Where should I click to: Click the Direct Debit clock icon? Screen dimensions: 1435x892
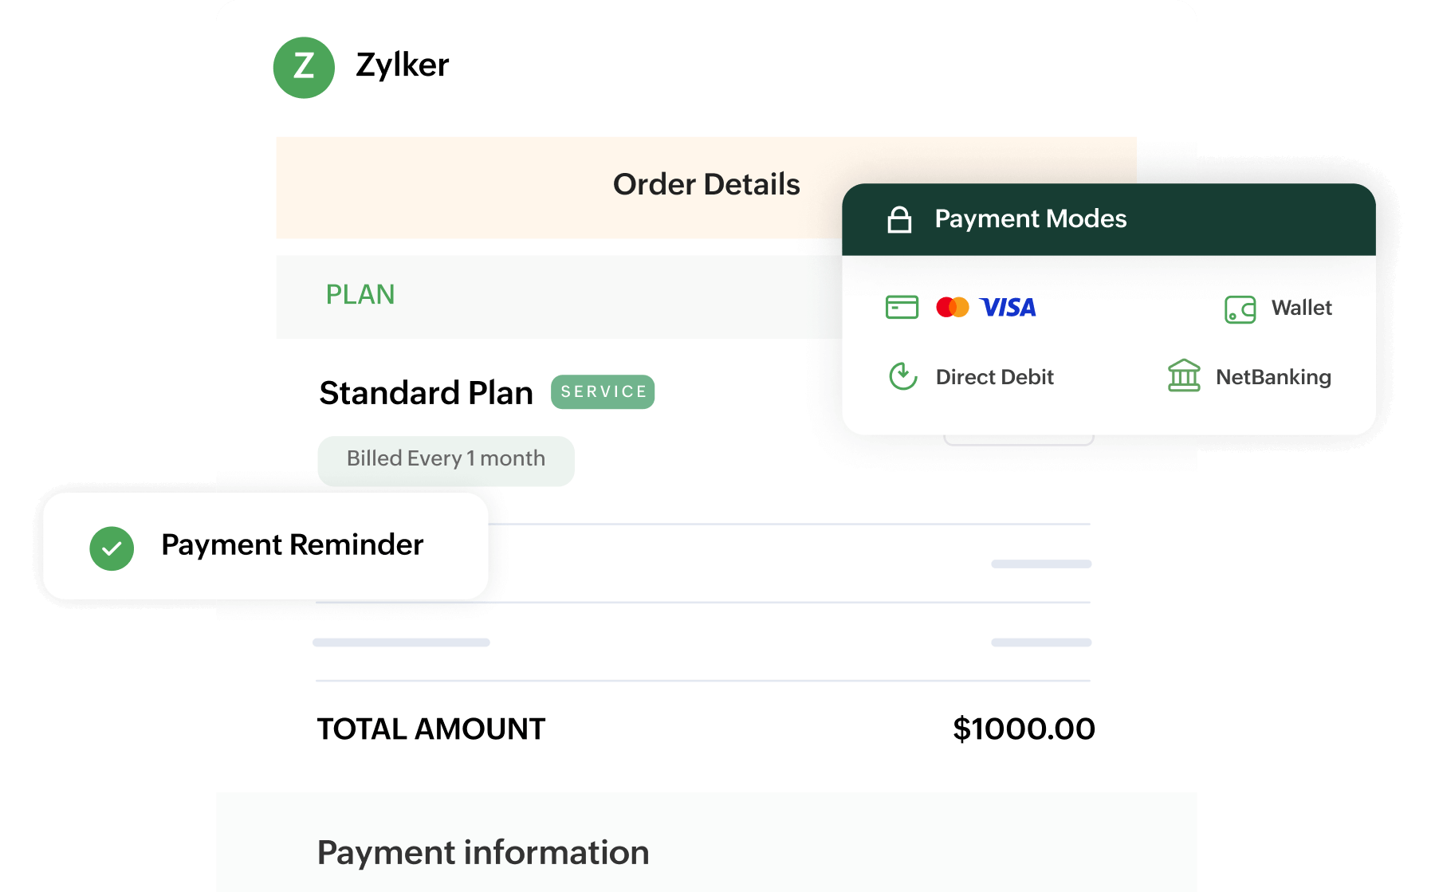(x=903, y=376)
